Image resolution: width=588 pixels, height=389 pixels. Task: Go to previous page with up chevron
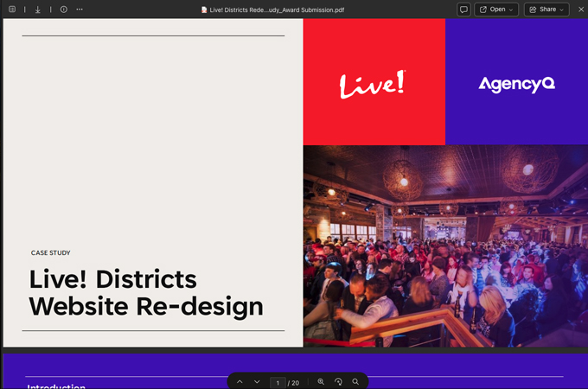click(240, 382)
